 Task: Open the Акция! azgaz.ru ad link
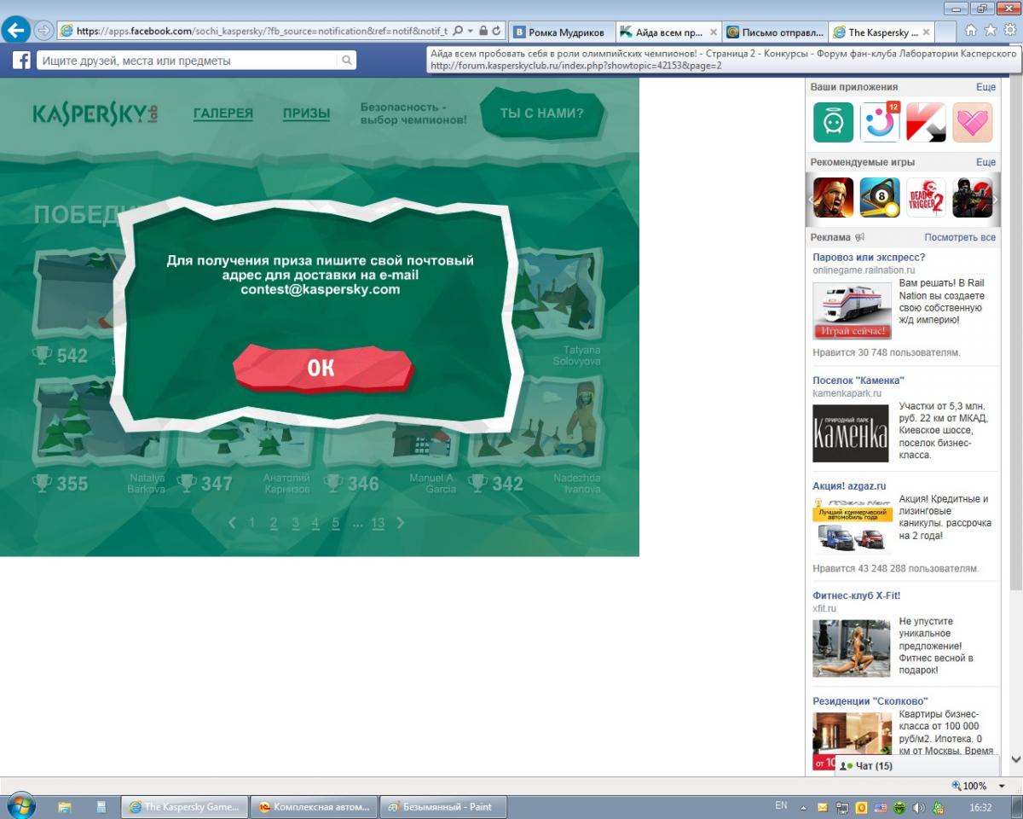(849, 486)
